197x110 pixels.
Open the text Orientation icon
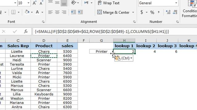click(x=74, y=3)
